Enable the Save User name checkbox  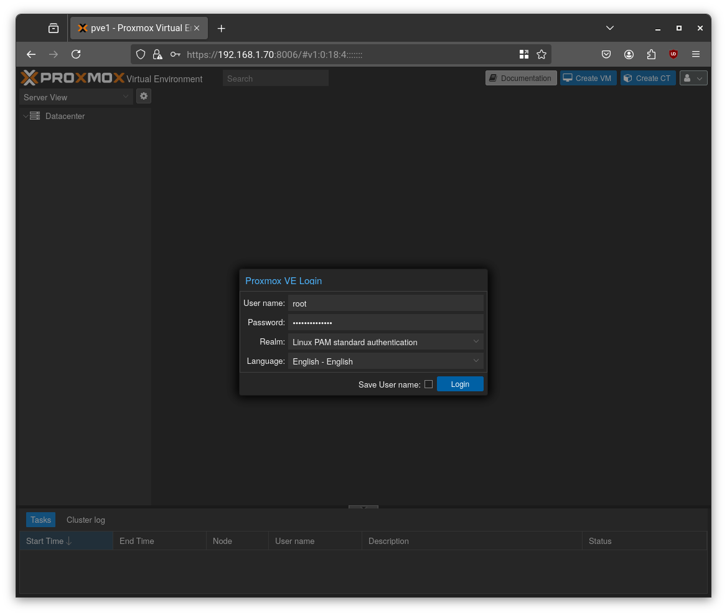(428, 384)
